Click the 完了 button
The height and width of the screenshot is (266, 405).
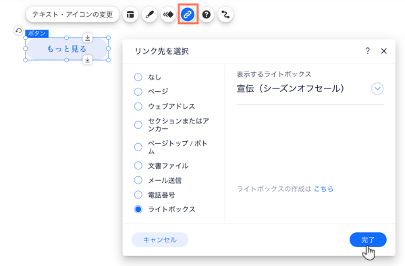(368, 240)
